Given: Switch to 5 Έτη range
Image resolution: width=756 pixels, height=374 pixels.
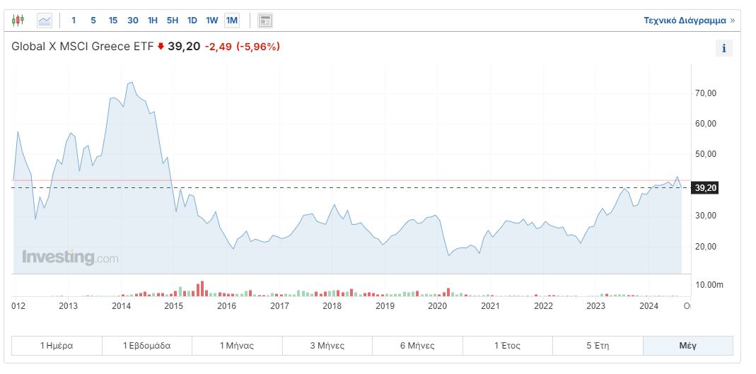Looking at the screenshot, I should click(x=597, y=346).
